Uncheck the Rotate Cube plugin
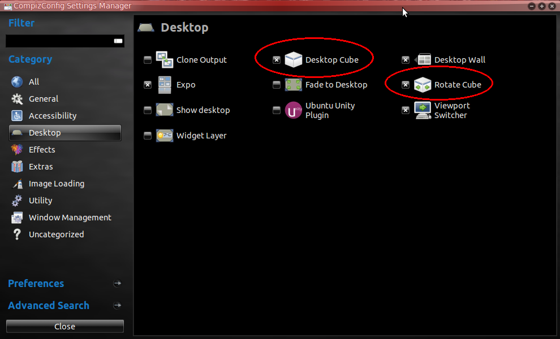This screenshot has height=339, width=560. pos(405,84)
